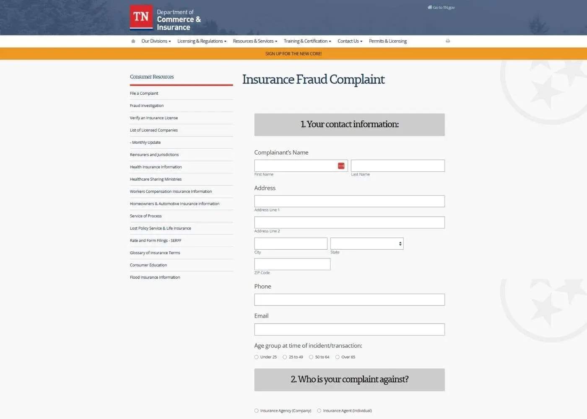This screenshot has height=419, width=587.
Task: Open Healthcare Sharing Ministries link
Action: 156,179
